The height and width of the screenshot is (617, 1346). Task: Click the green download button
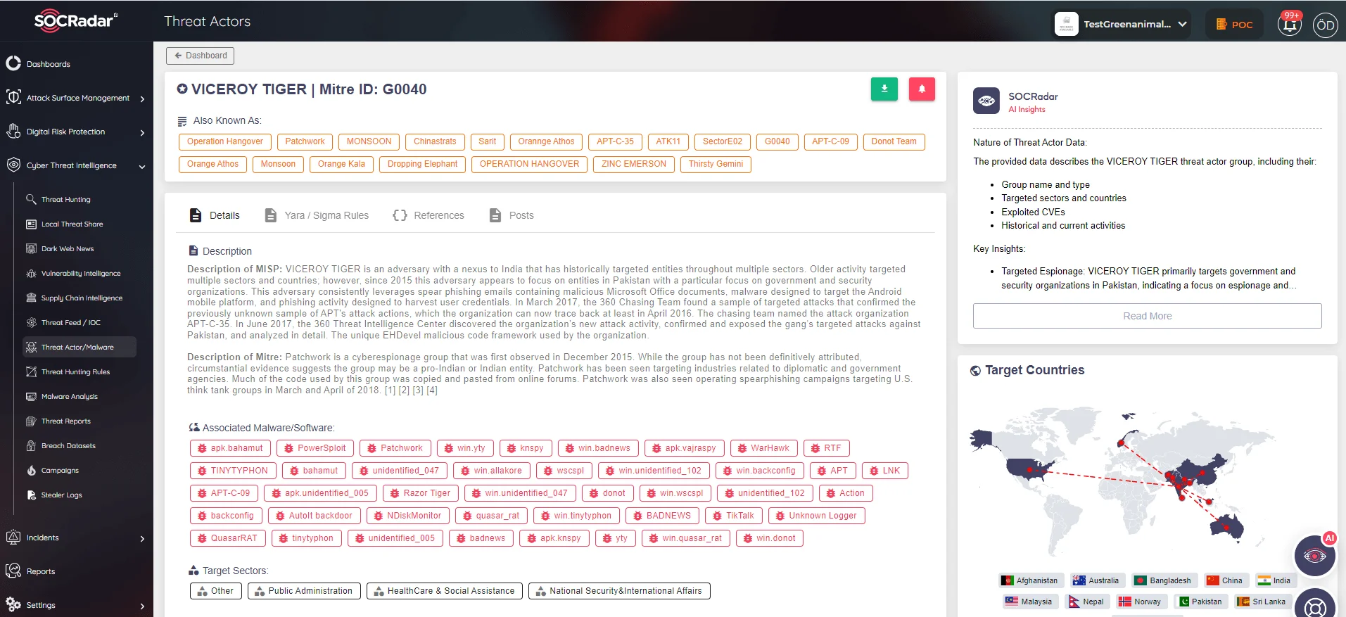[x=884, y=89]
